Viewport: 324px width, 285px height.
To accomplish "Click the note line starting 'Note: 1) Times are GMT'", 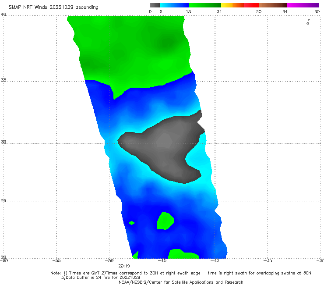I will tap(180, 273).
